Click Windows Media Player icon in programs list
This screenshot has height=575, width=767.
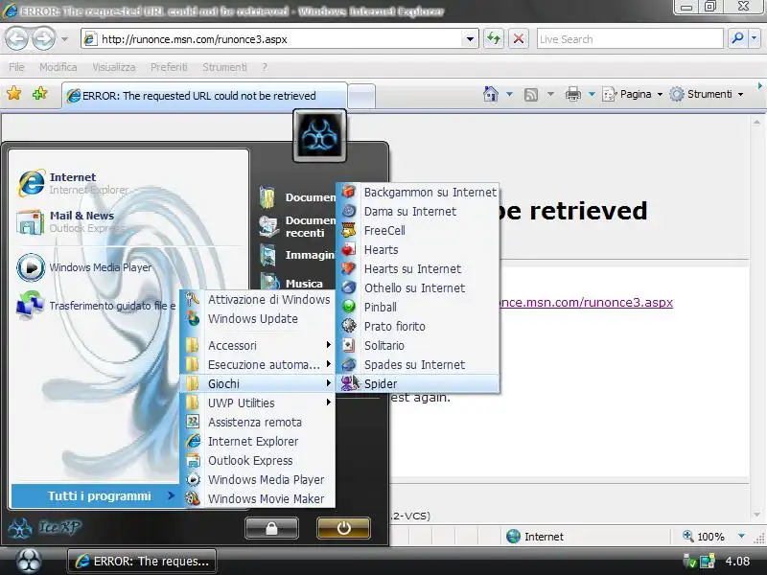tap(193, 480)
